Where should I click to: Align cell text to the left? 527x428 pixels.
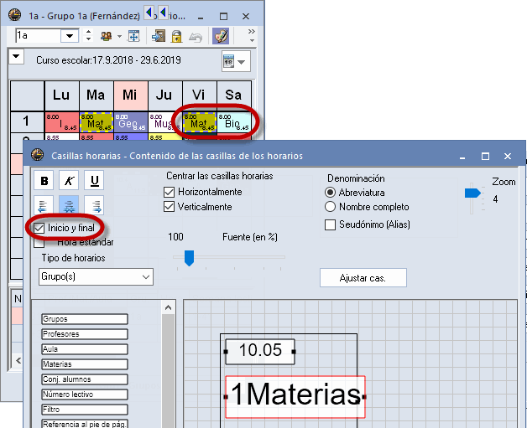pos(44,205)
